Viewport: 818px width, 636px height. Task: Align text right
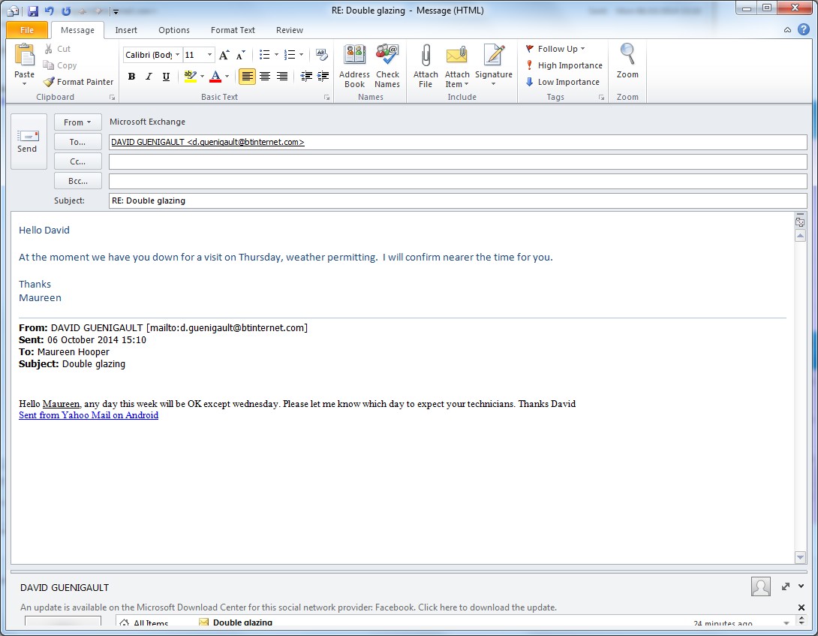pyautogui.click(x=282, y=77)
